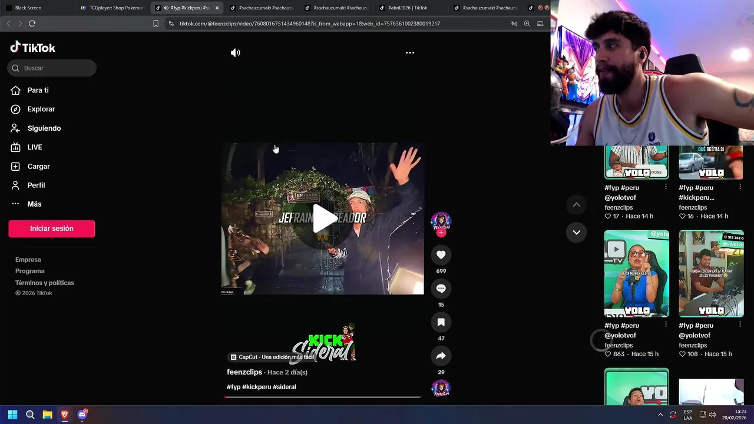
Task: Click the Buscar search field
Action: 52,68
